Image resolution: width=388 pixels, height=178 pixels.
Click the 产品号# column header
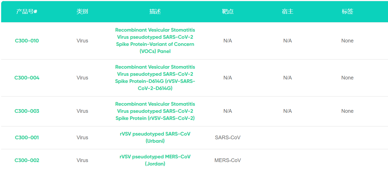pos(27,12)
